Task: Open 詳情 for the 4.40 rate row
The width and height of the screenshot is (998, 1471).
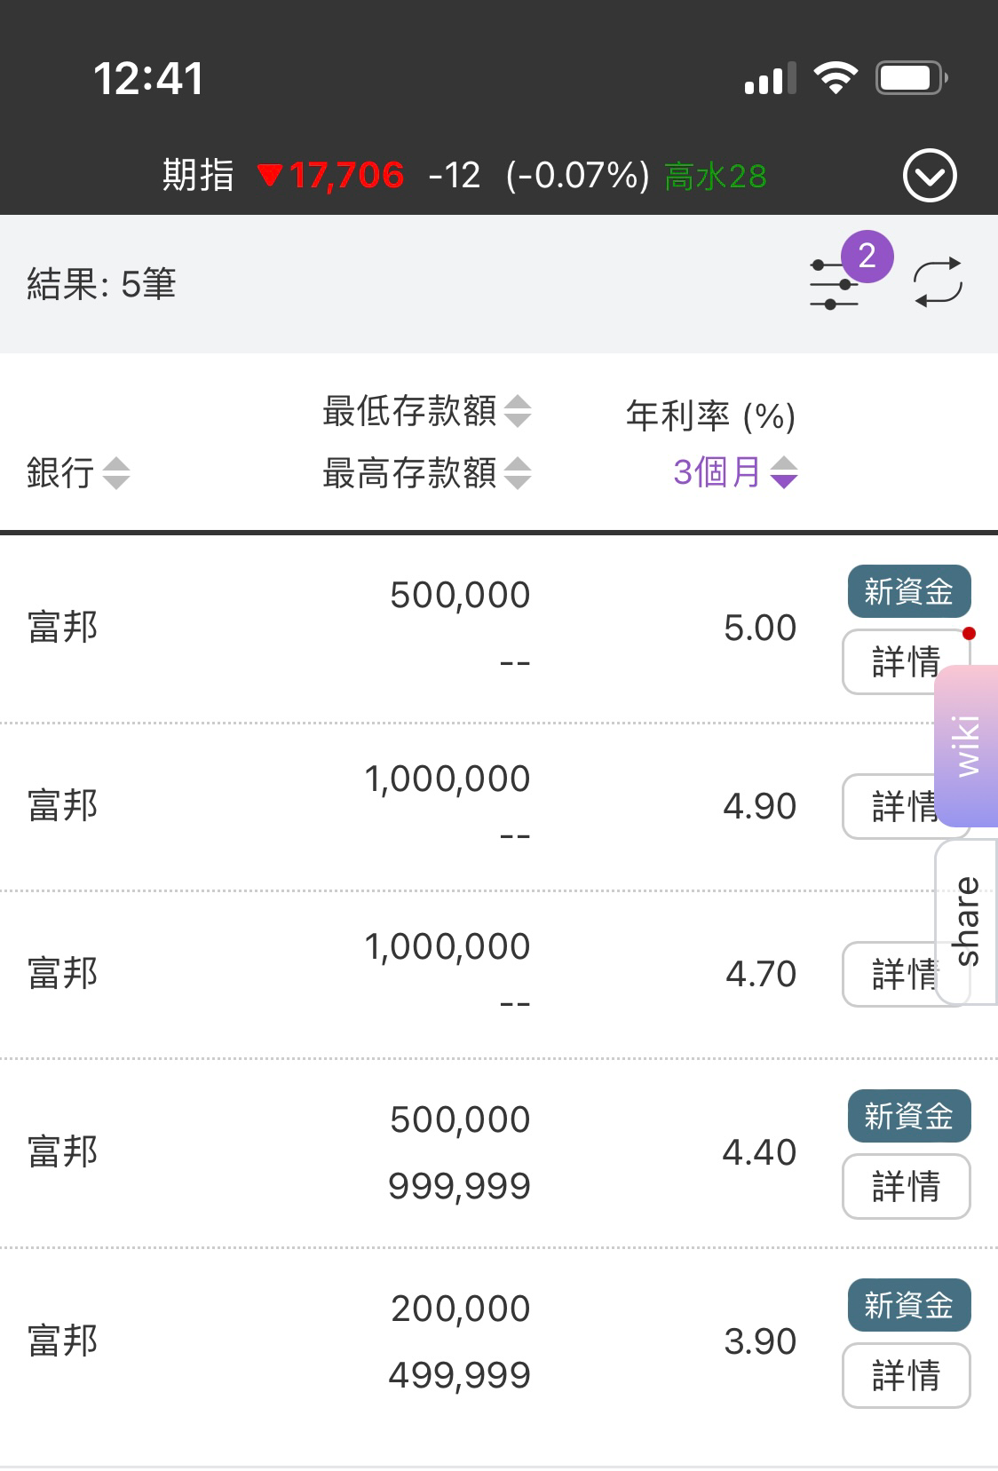Action: pos(906,1186)
